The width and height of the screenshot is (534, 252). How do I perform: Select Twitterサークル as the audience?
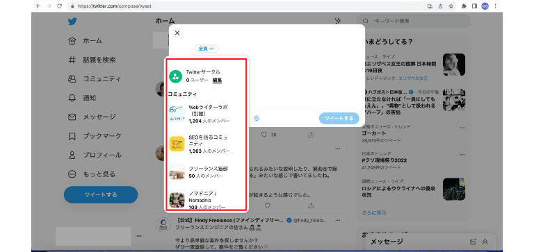click(207, 76)
